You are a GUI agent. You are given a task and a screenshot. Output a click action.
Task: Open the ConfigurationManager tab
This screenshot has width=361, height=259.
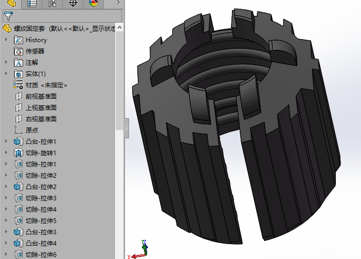click(x=52, y=3)
